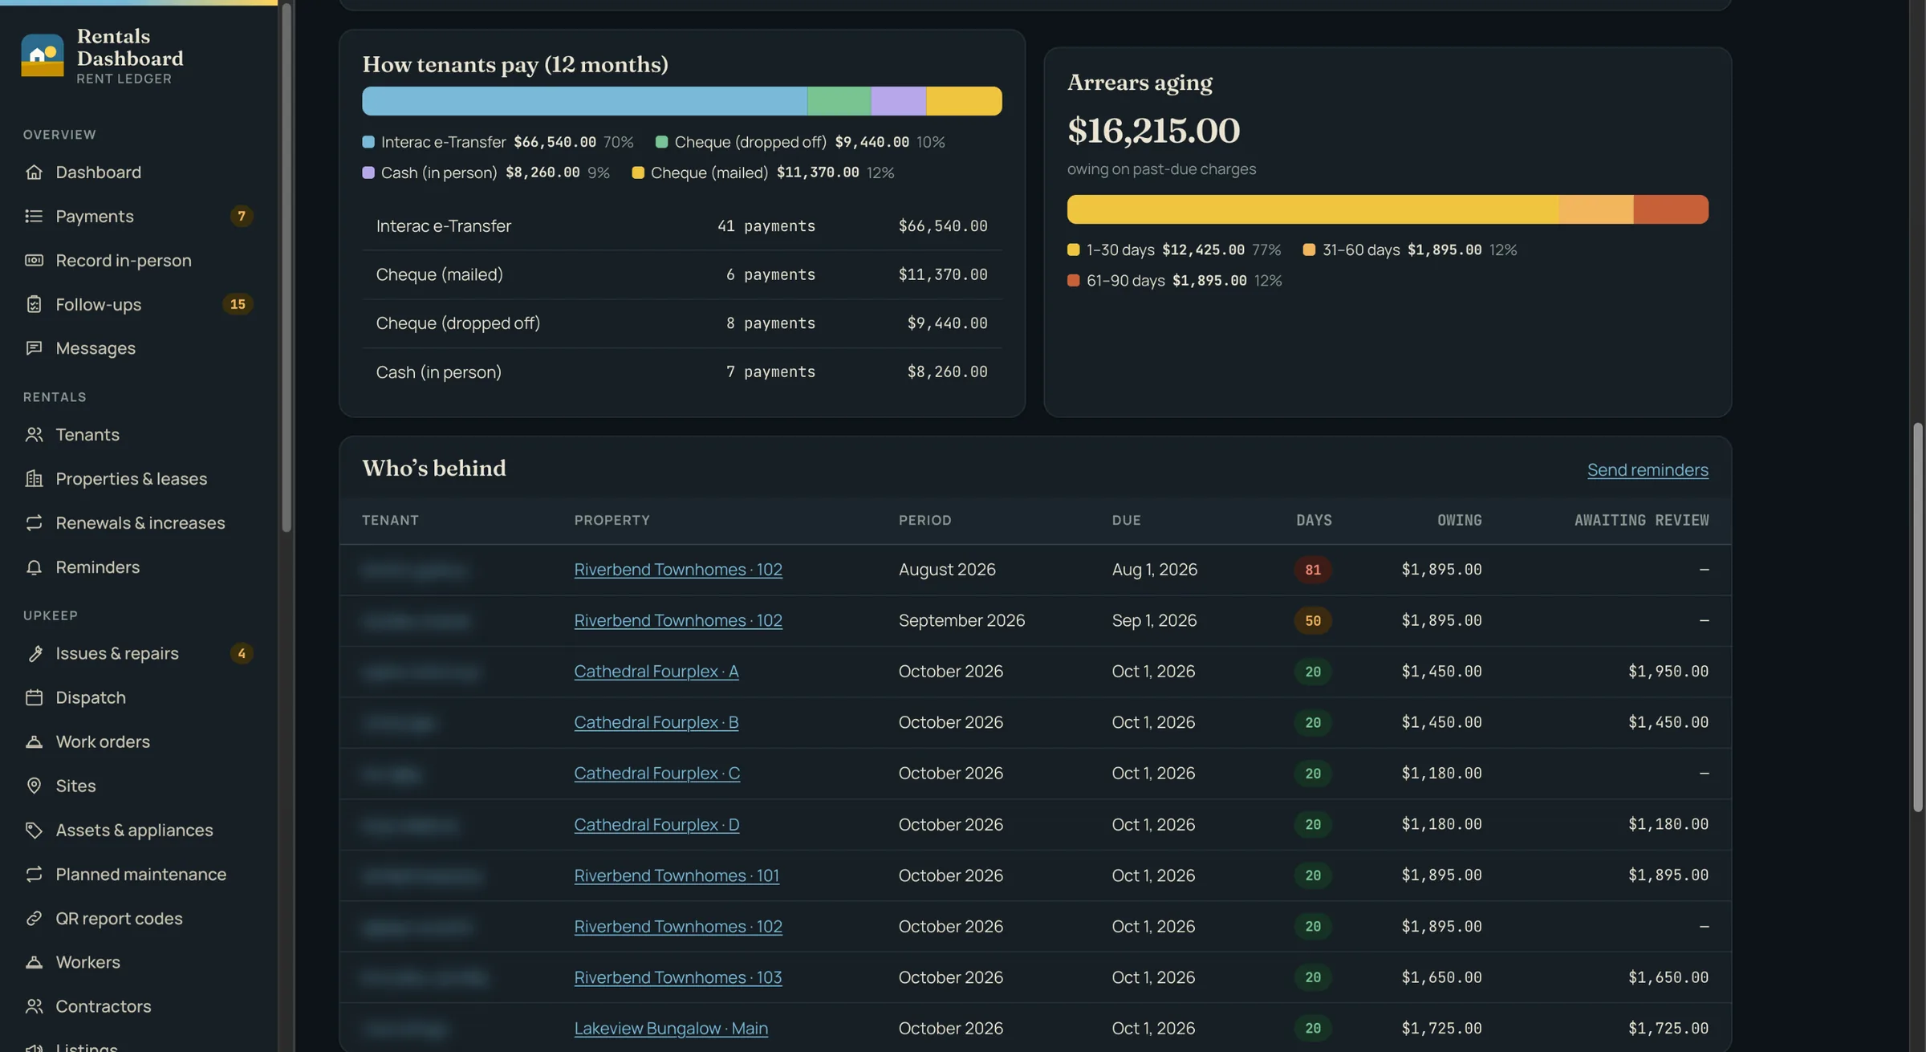
Task: Navigate to Follow-ups in the sidebar
Action: coord(139,304)
